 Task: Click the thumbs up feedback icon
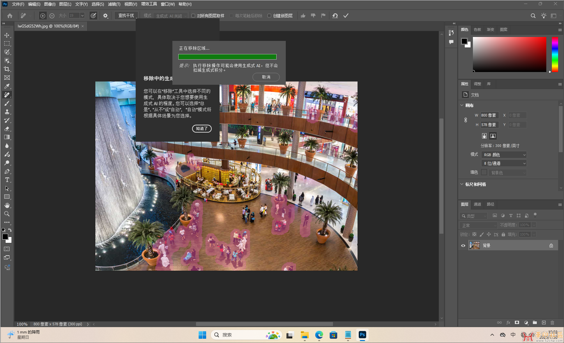click(303, 15)
